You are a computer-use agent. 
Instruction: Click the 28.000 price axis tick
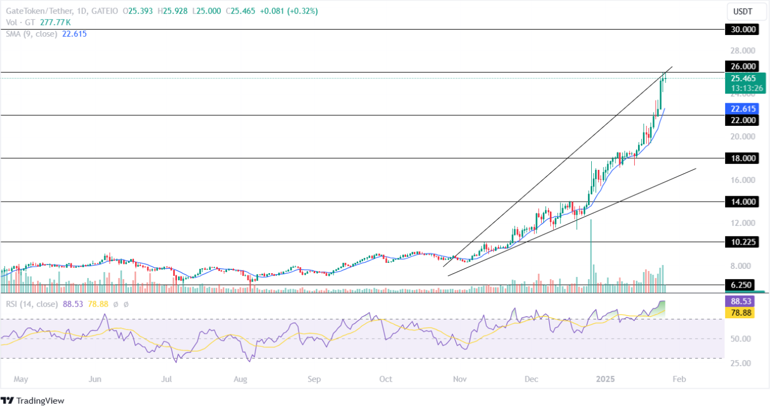click(742, 51)
